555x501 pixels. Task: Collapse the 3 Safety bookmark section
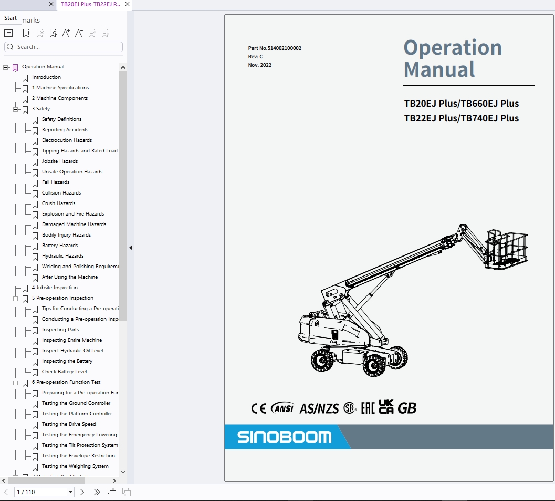coord(16,109)
